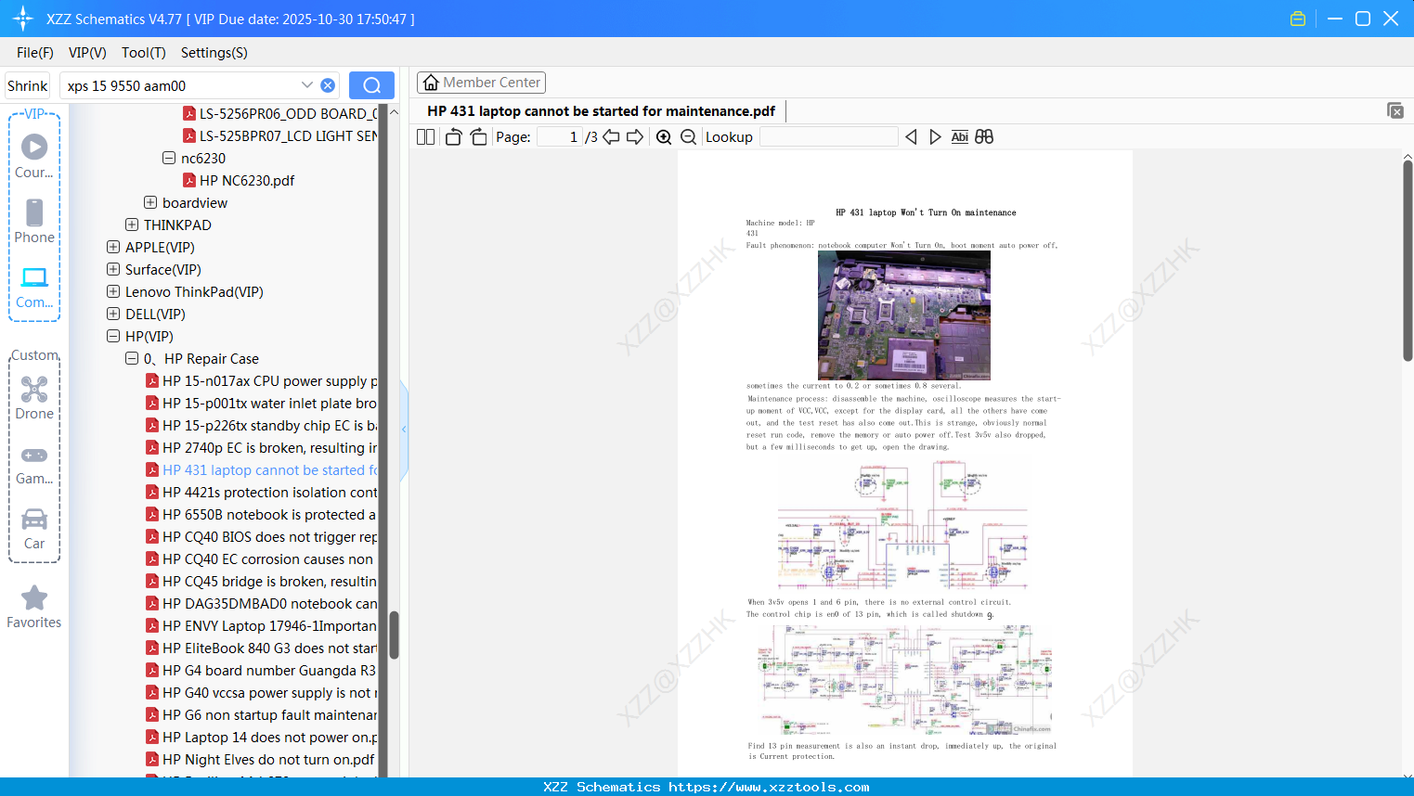The width and height of the screenshot is (1414, 796).
Task: Open HP CQ40 BIOS does not trigger file
Action: point(262,536)
